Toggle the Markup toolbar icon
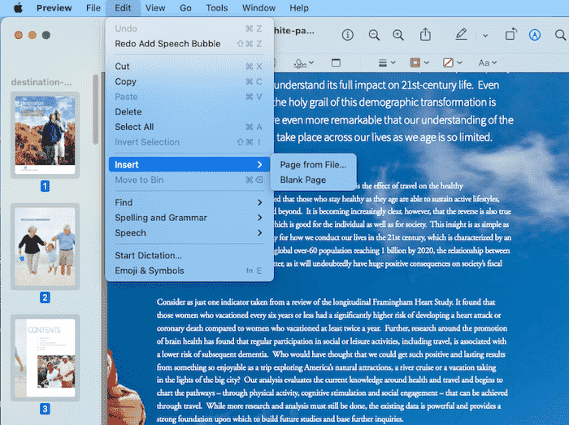The height and width of the screenshot is (425, 569). pyautogui.click(x=535, y=35)
